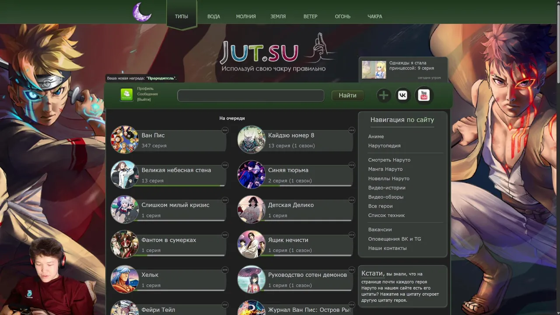This screenshot has height=315, width=560.
Task: Open the Руководство сотен демонов round thumbnail
Action: coord(252,279)
